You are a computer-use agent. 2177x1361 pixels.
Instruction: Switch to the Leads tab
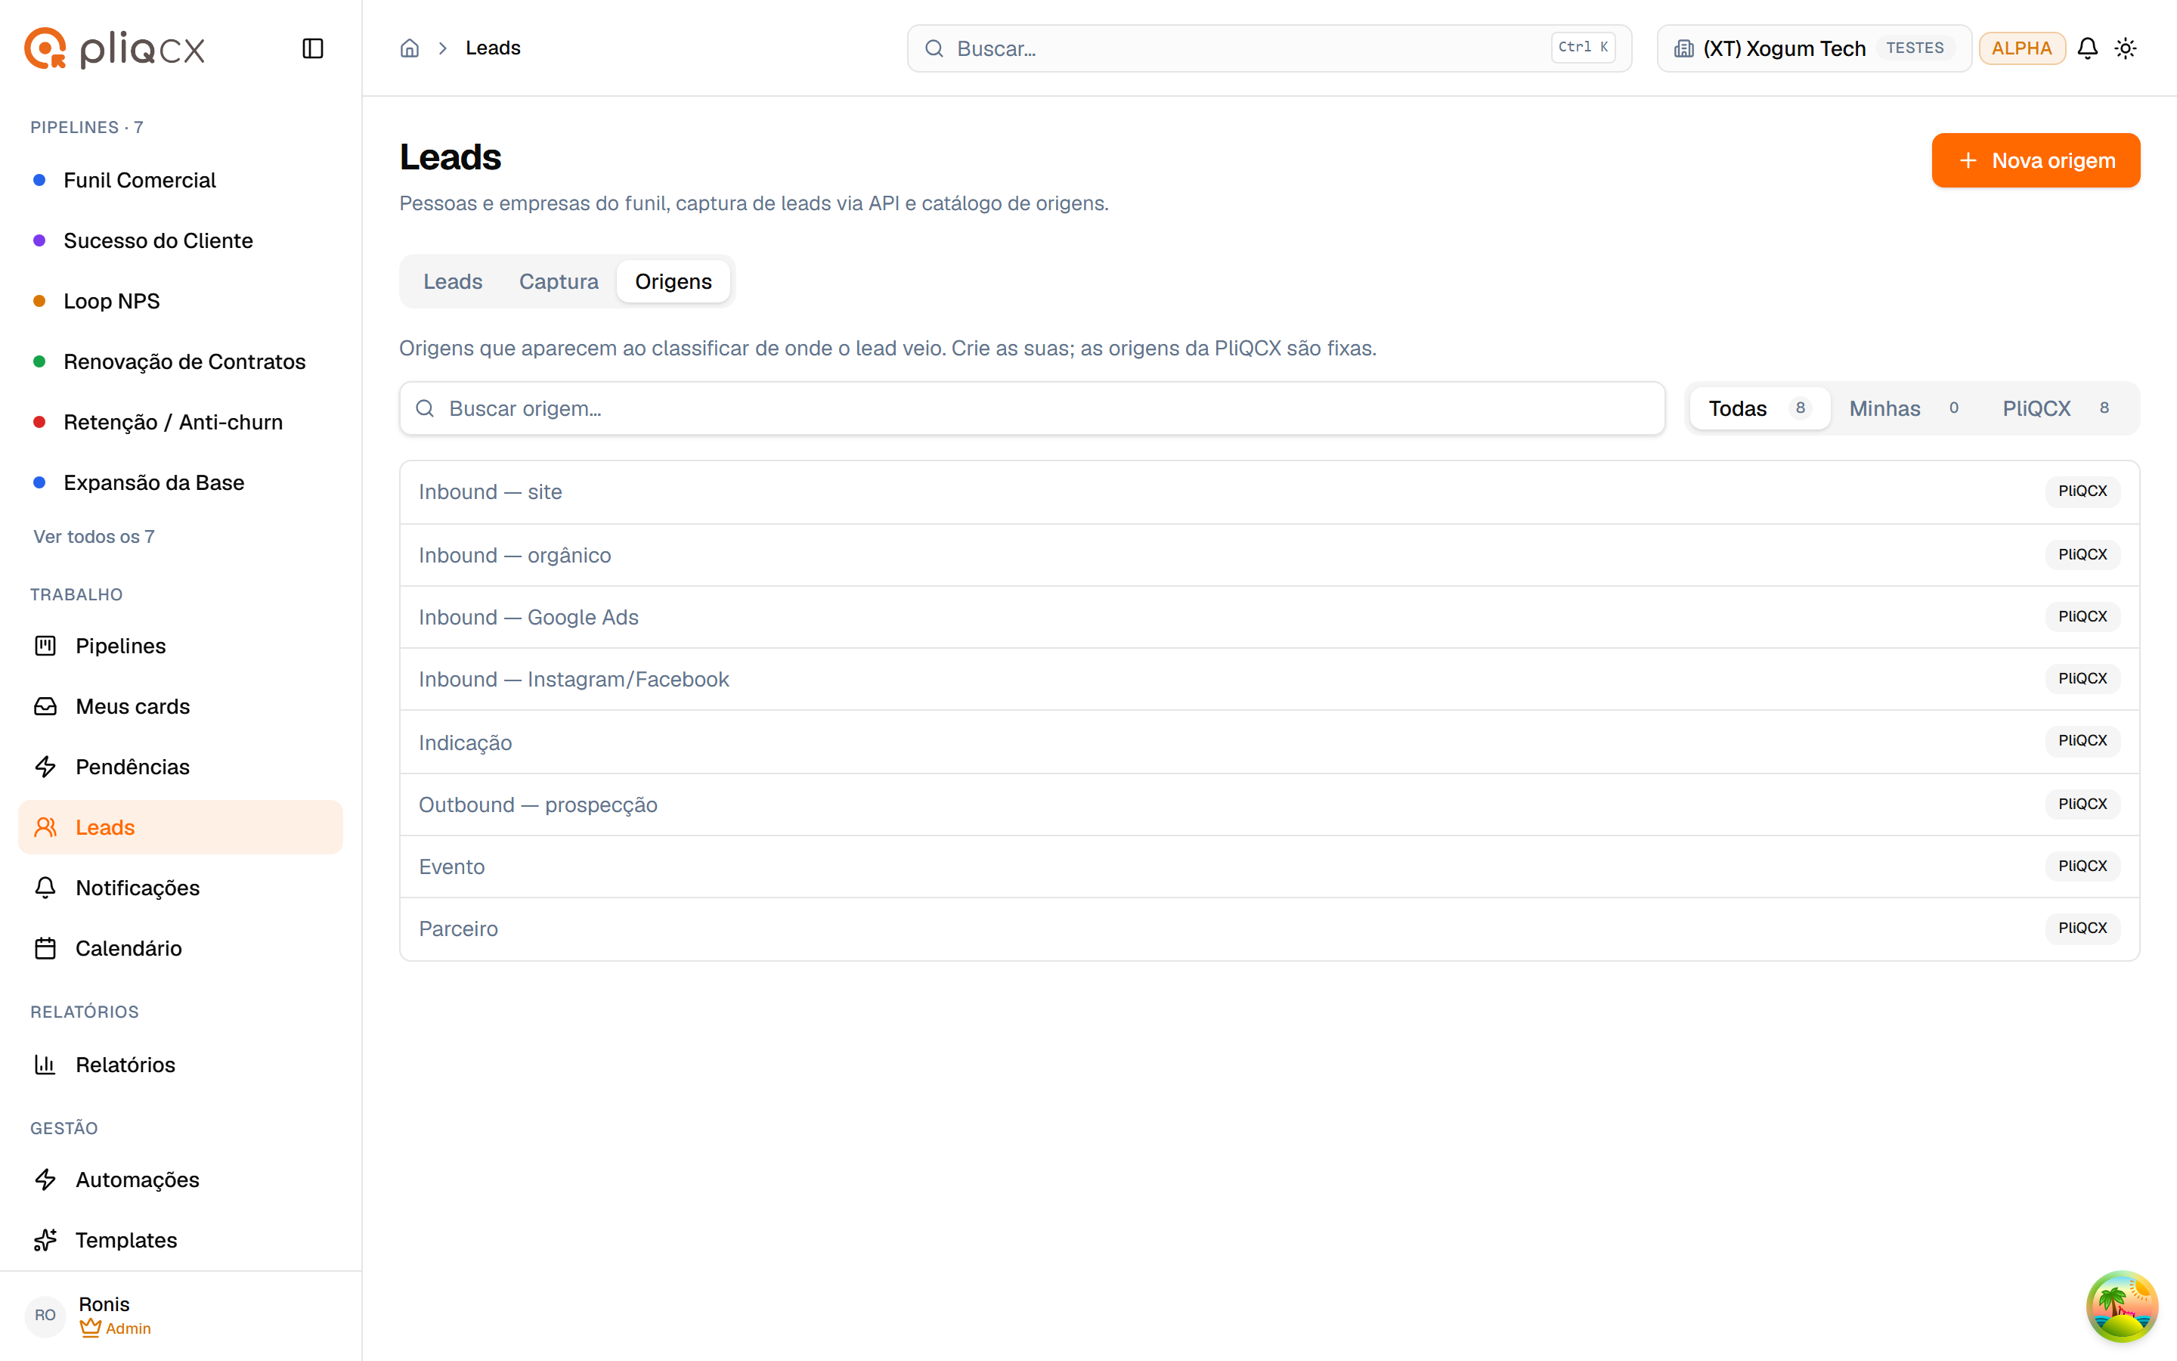coord(453,282)
